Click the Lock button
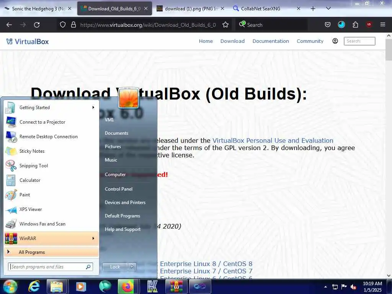Screen dimensions: 392x294 115,267
